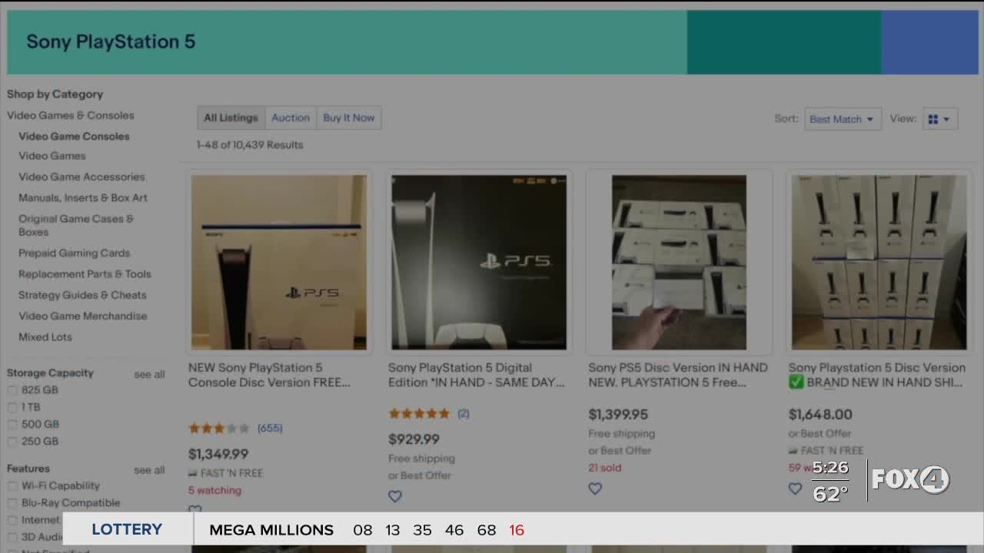See all Storage Capacity options
The width and height of the screenshot is (984, 553).
click(149, 375)
